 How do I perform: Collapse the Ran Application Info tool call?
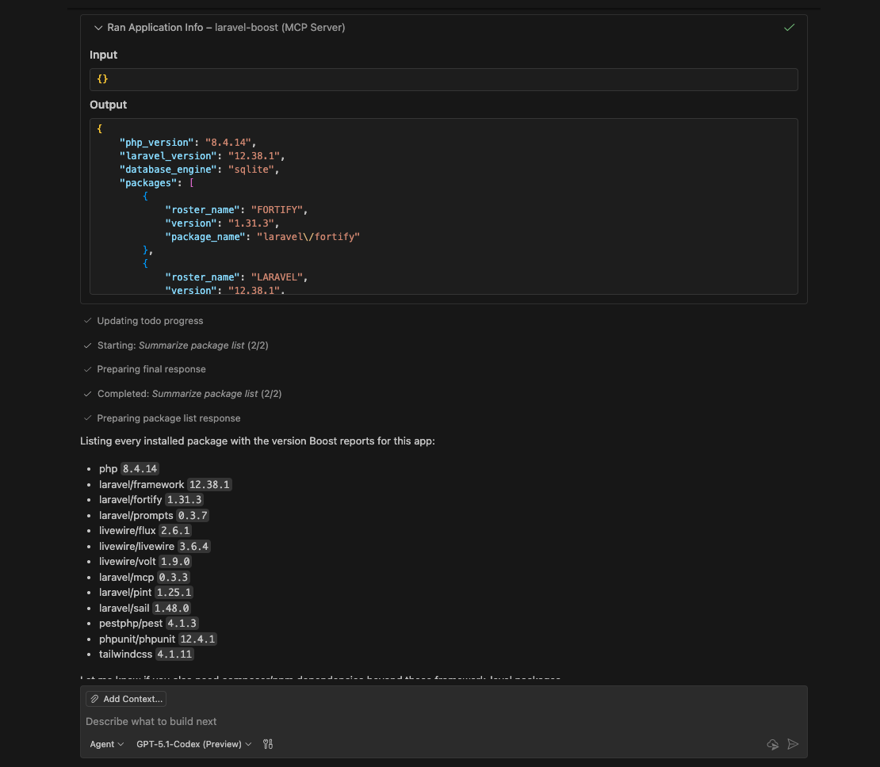pyautogui.click(x=98, y=27)
